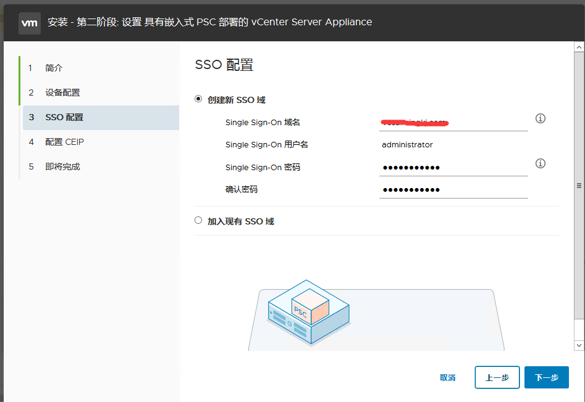The height and width of the screenshot is (402, 585).
Task: Open info tooltip for Single Sign-On domain name
Action: pyautogui.click(x=541, y=118)
